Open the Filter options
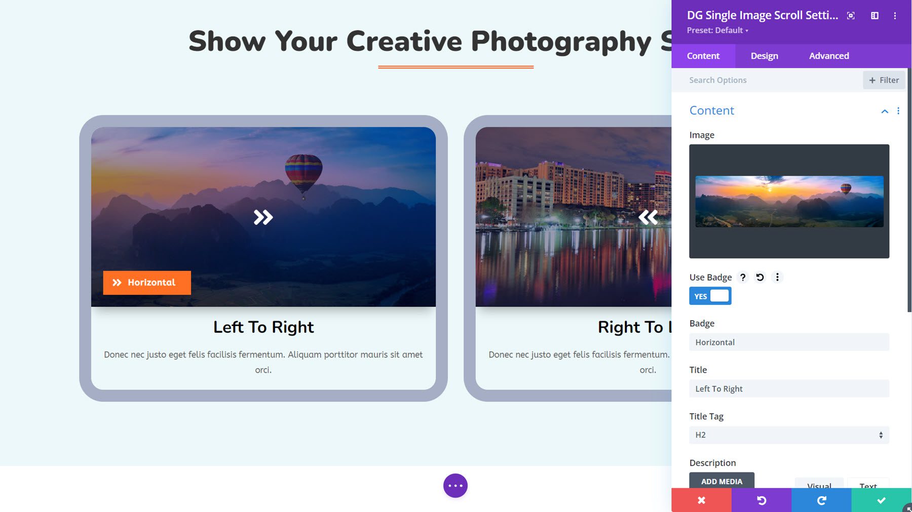 coord(884,80)
